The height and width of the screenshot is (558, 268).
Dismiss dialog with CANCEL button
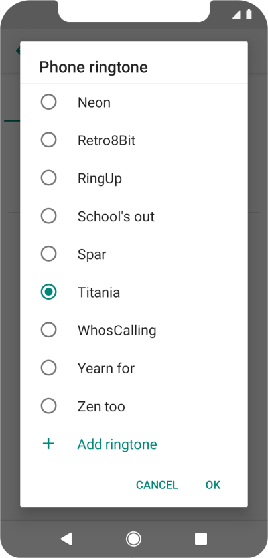click(157, 485)
